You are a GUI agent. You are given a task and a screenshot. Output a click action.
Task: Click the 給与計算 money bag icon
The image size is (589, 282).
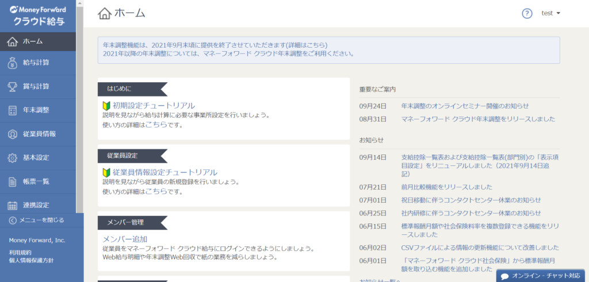[13, 63]
